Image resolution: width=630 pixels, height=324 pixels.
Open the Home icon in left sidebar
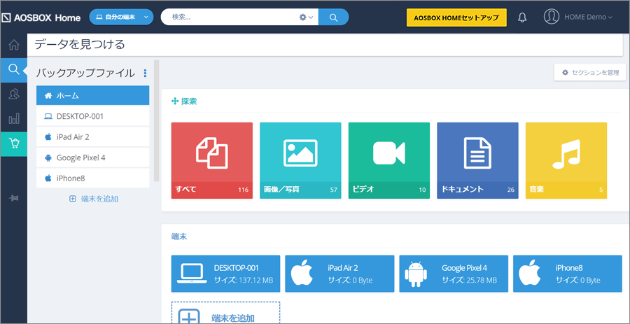pos(14,45)
